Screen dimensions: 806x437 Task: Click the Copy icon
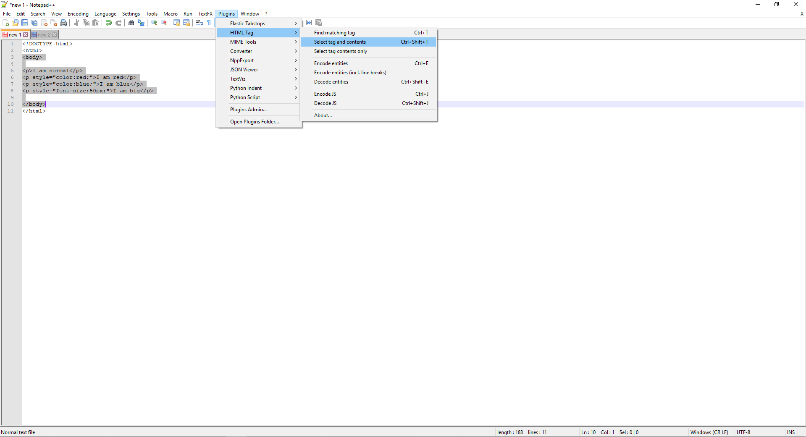86,23
